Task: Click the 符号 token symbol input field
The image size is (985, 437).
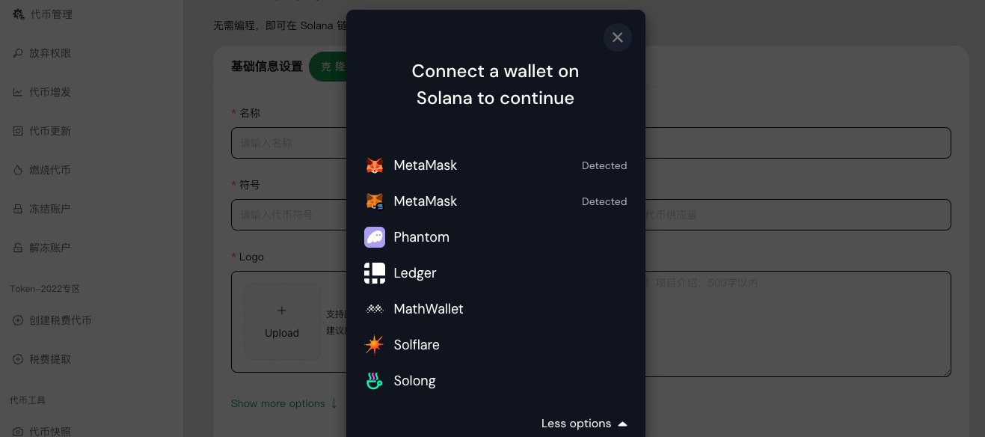Action: 288,215
